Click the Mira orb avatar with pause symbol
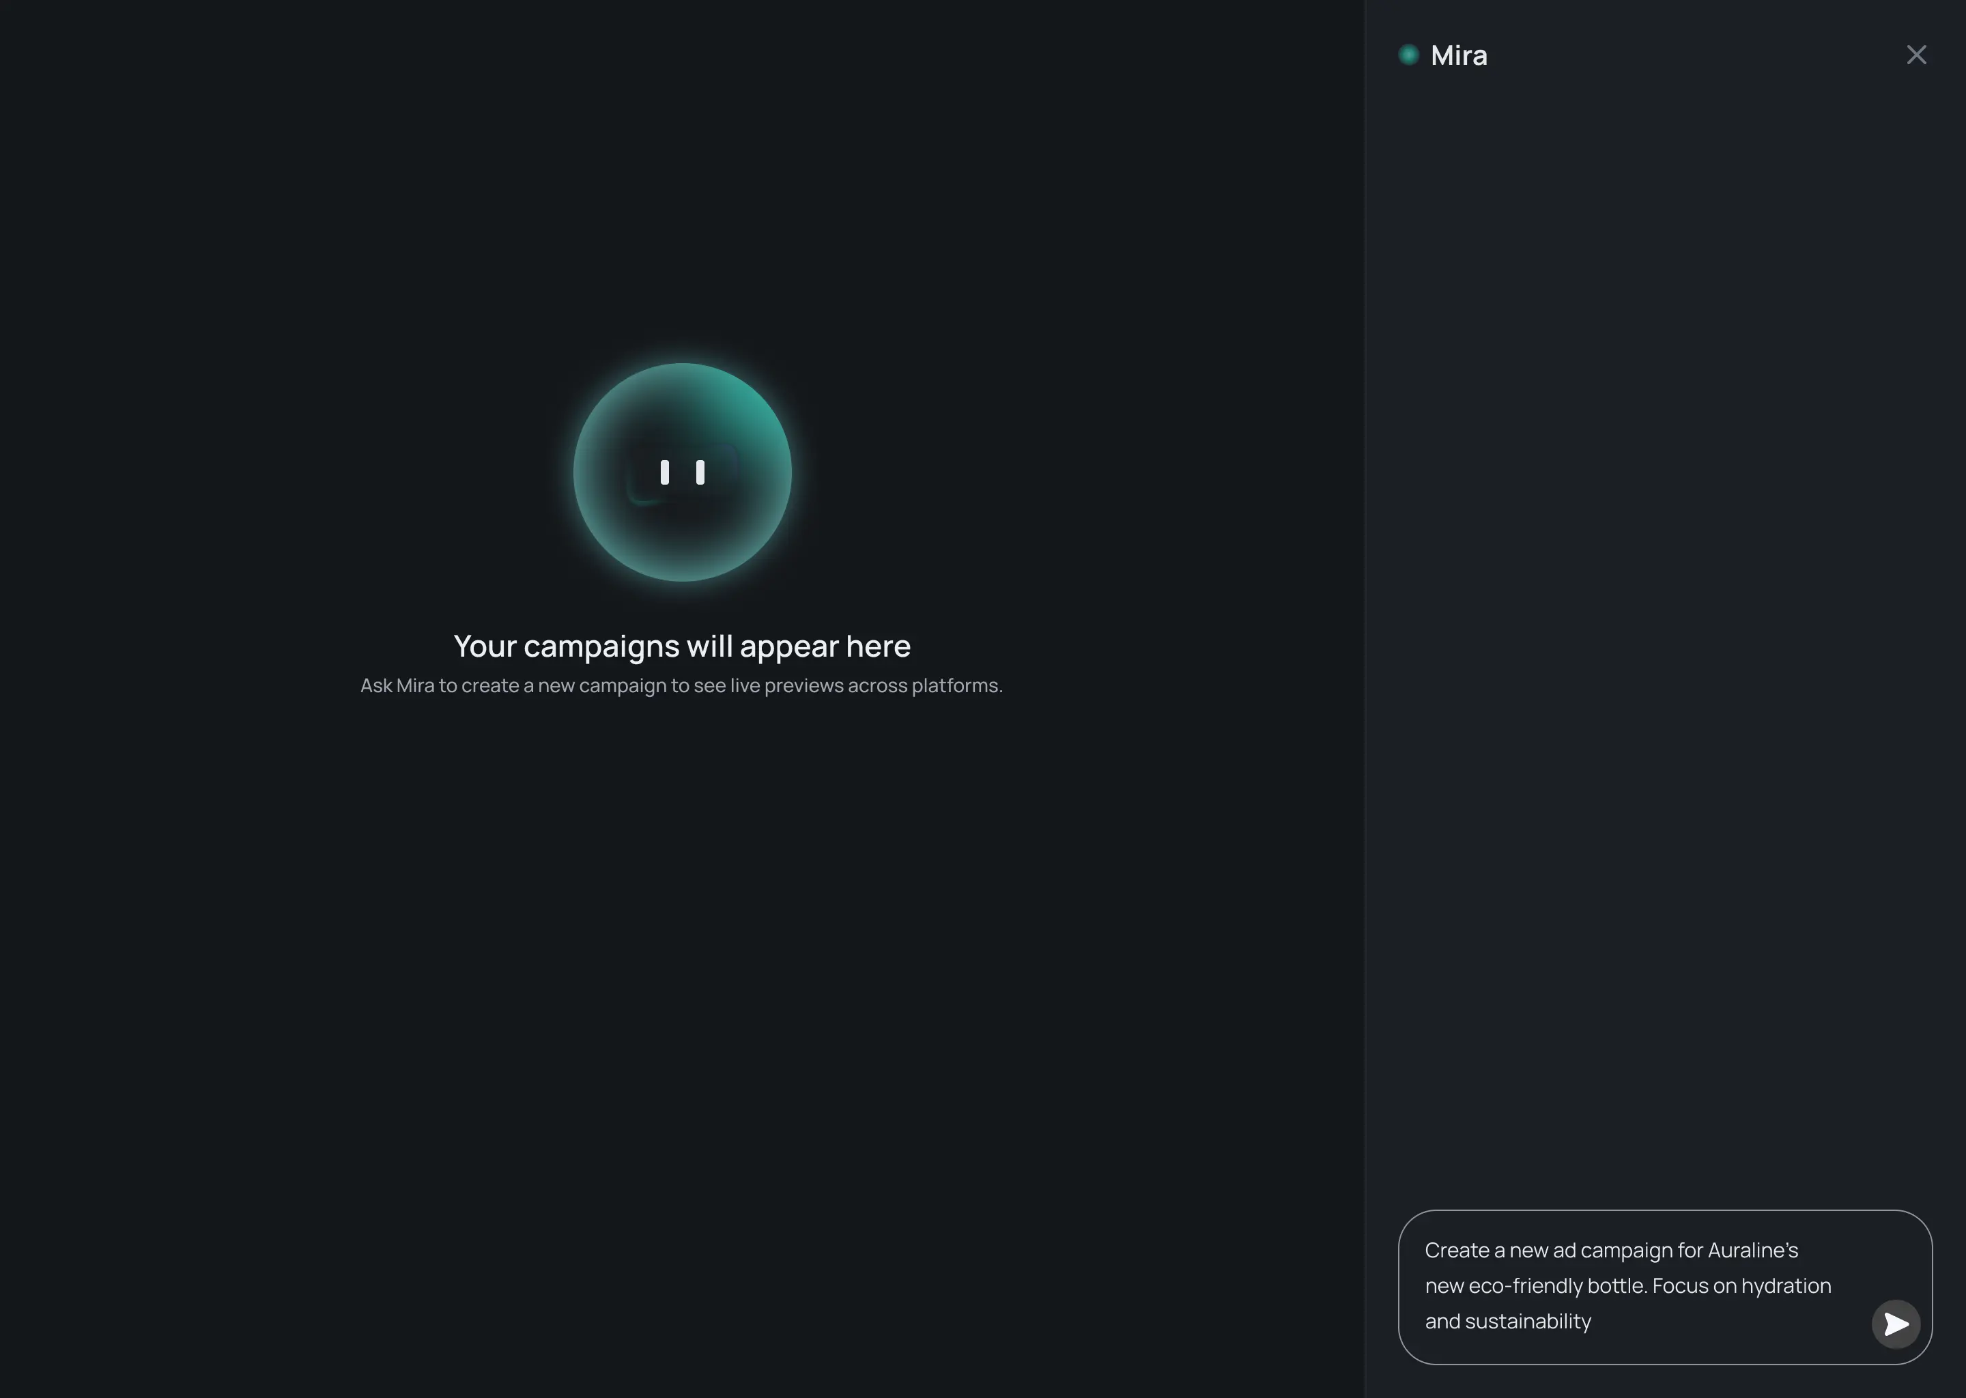This screenshot has width=1966, height=1398. (x=683, y=472)
